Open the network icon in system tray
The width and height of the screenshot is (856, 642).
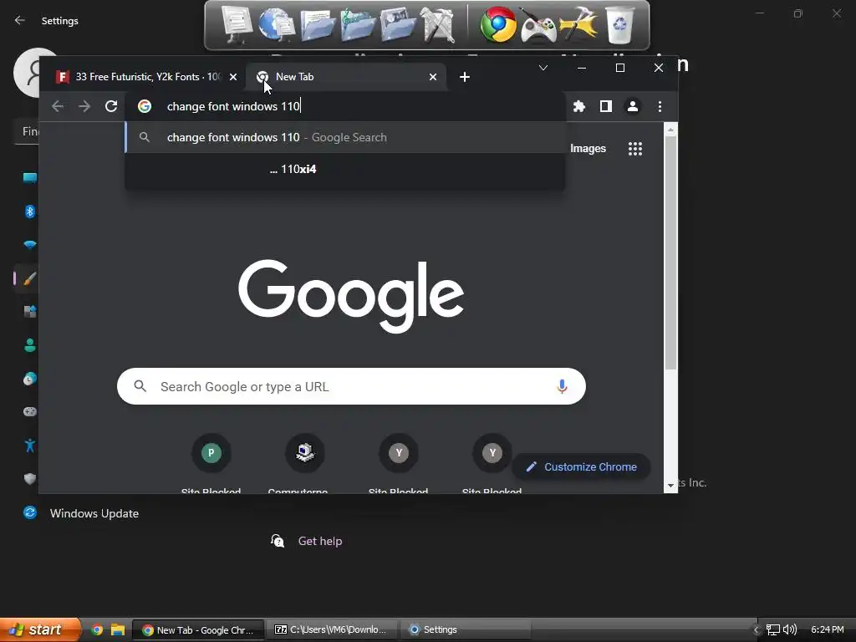pyautogui.click(x=773, y=630)
